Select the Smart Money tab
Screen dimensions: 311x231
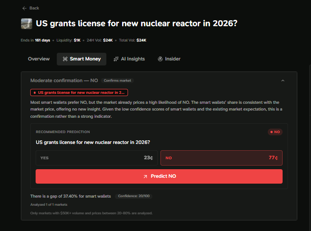coord(82,59)
